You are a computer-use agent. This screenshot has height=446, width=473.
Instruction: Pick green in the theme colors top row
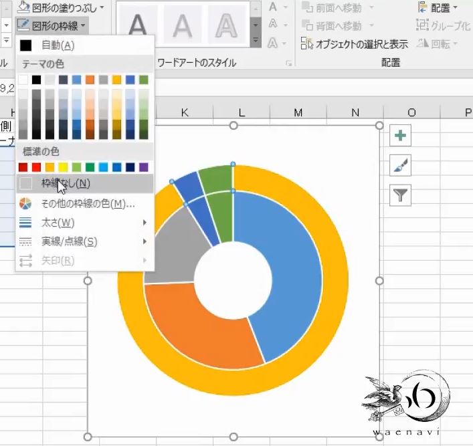point(144,80)
